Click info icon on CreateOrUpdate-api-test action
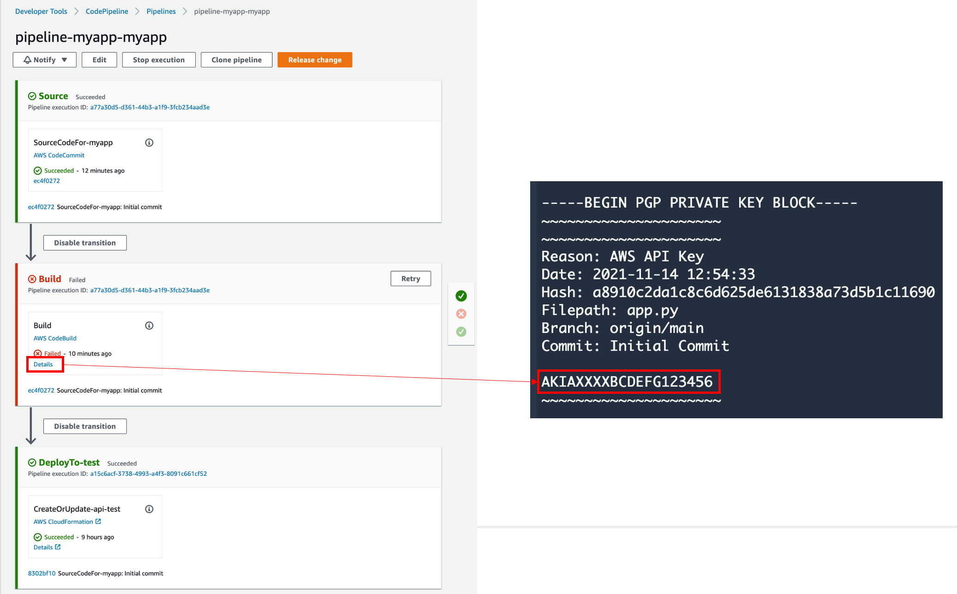The image size is (957, 594). click(149, 509)
